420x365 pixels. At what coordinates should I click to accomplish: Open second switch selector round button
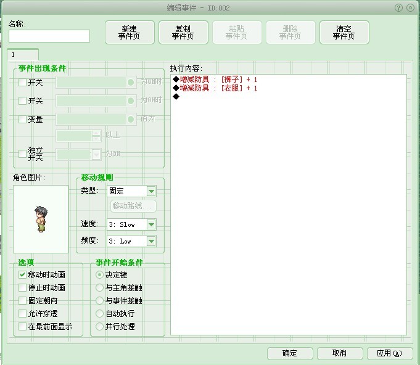(x=131, y=100)
